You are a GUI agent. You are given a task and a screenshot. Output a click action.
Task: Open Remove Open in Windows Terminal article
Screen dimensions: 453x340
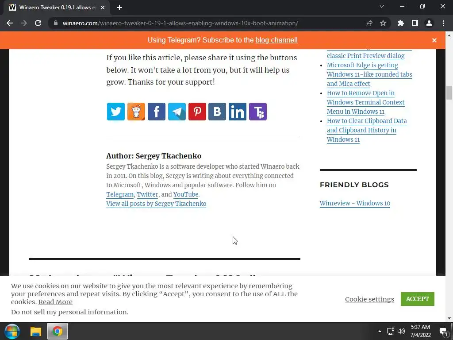pos(365,102)
